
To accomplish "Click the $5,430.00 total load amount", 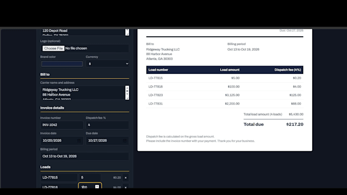I will tap(296, 115).
